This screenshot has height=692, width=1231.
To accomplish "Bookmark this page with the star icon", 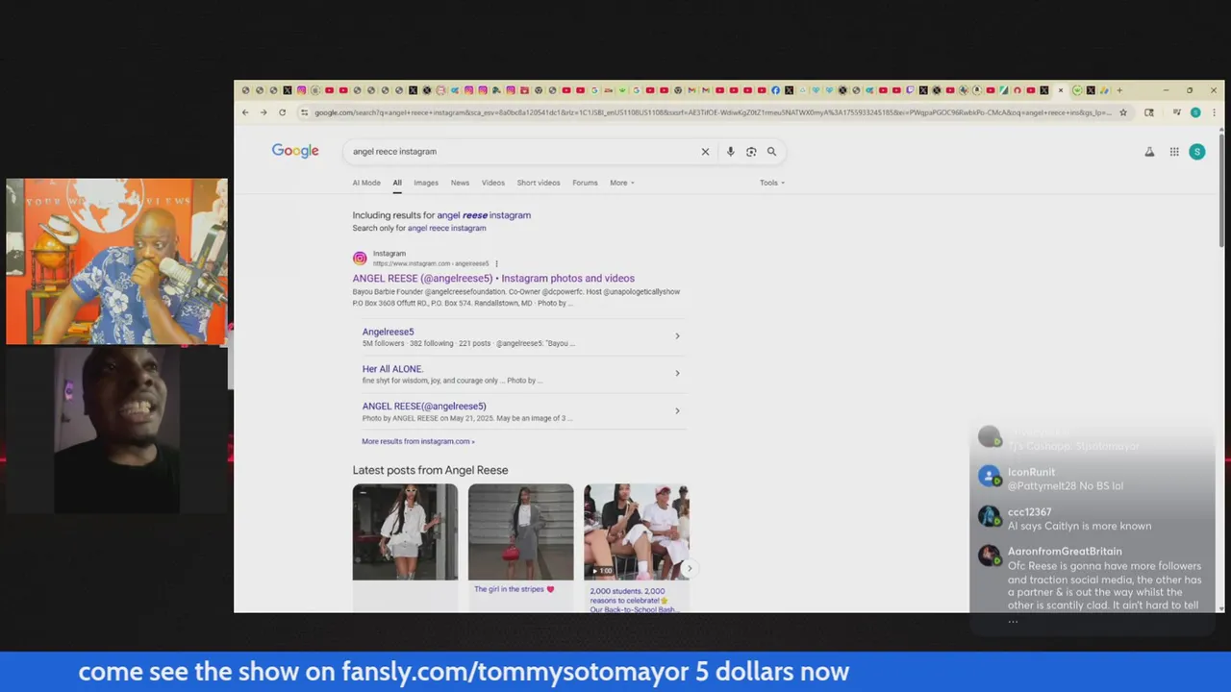I will [1122, 112].
